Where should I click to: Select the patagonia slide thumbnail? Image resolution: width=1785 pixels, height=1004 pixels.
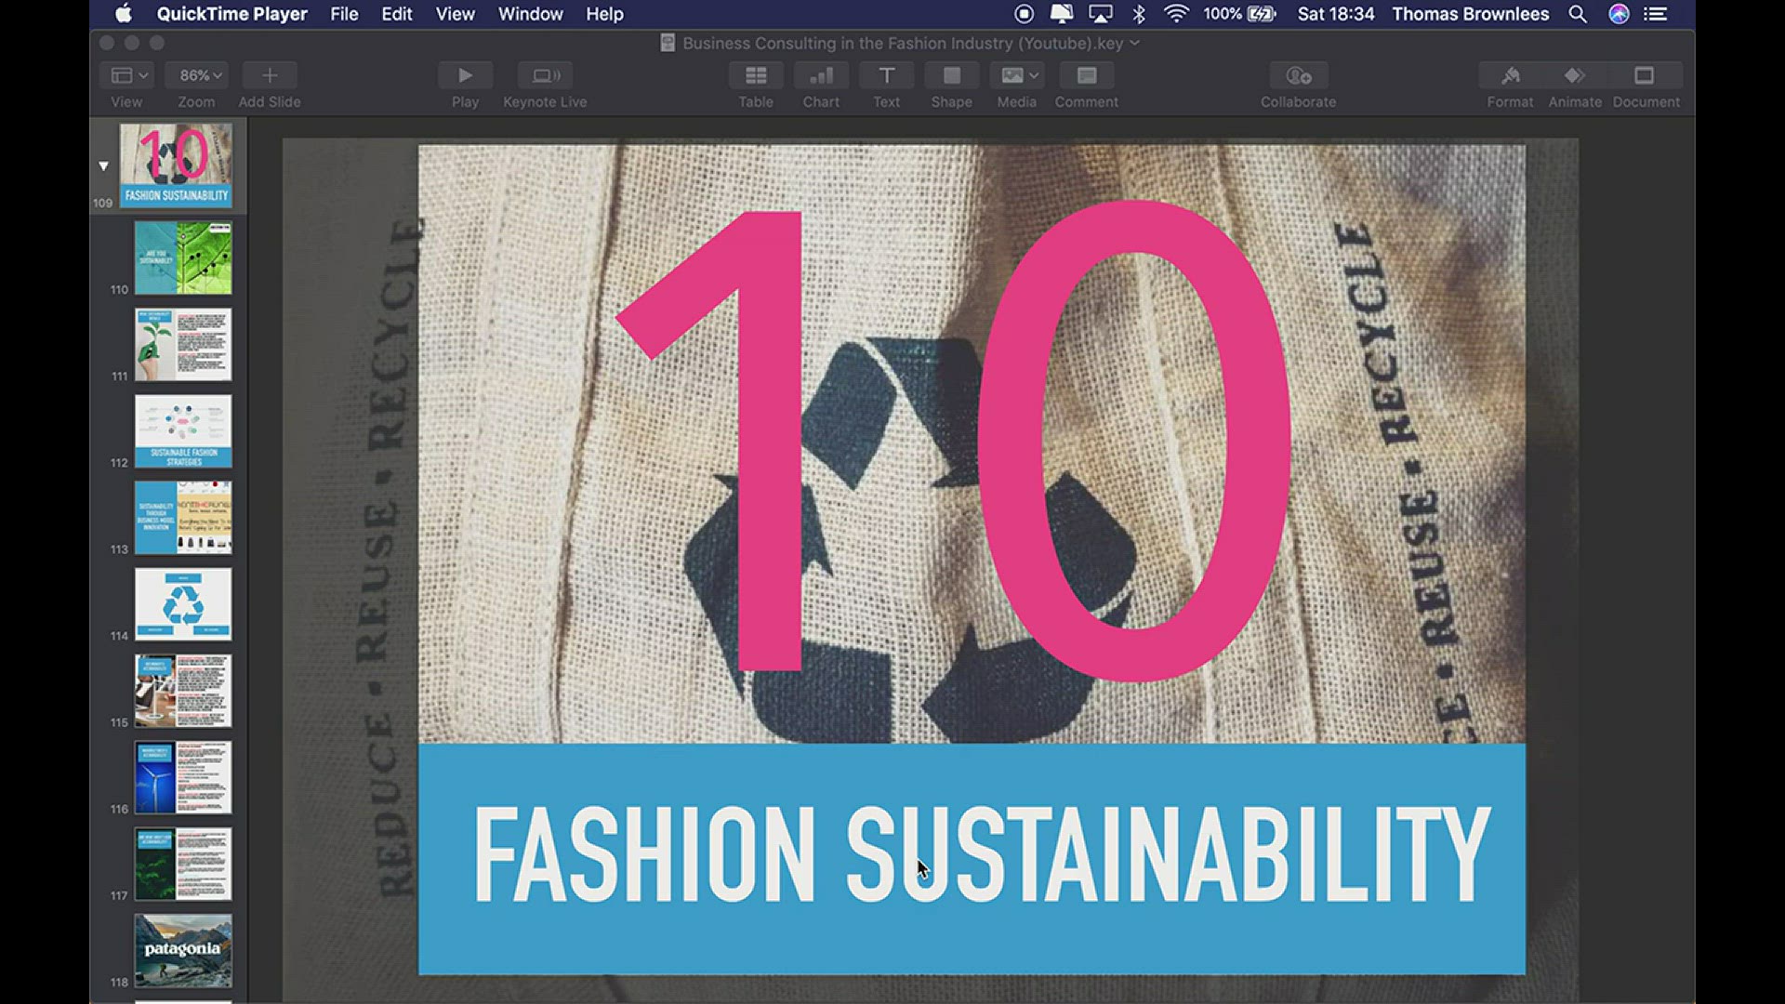183,950
